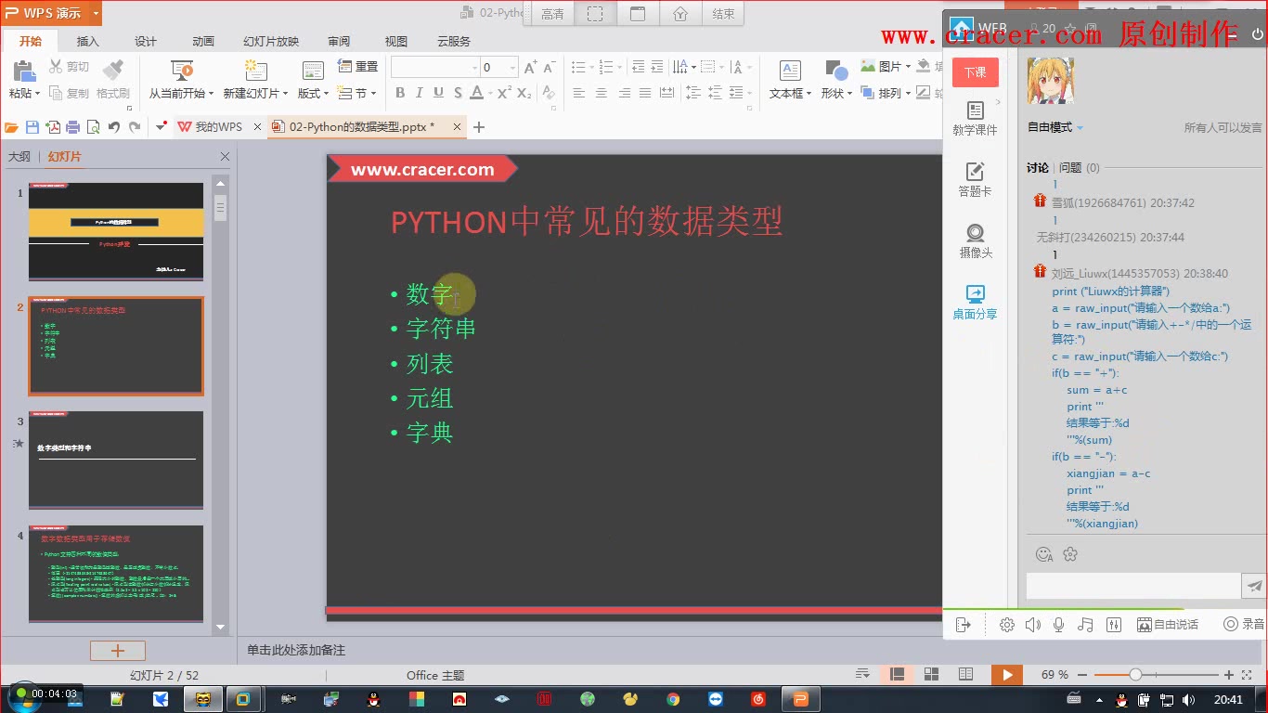The height and width of the screenshot is (713, 1268).
Task: Open the answer card (答题卡) icon
Action: 975,172
